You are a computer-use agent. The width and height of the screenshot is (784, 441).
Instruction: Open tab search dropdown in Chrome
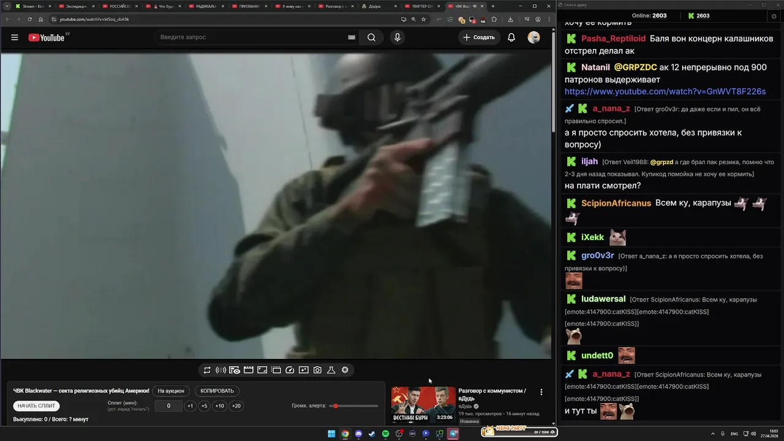tap(7, 6)
